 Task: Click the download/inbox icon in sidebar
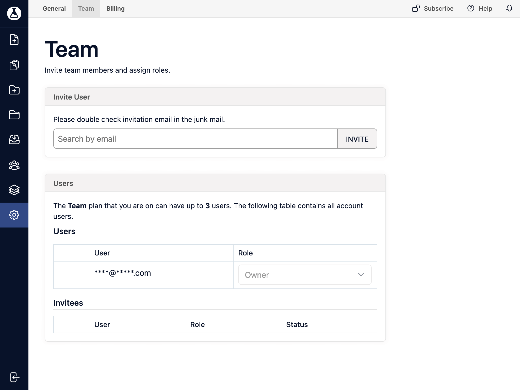[x=14, y=140]
